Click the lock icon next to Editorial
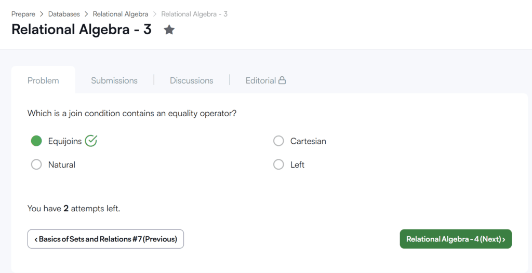This screenshot has height=273, width=532. (282, 80)
